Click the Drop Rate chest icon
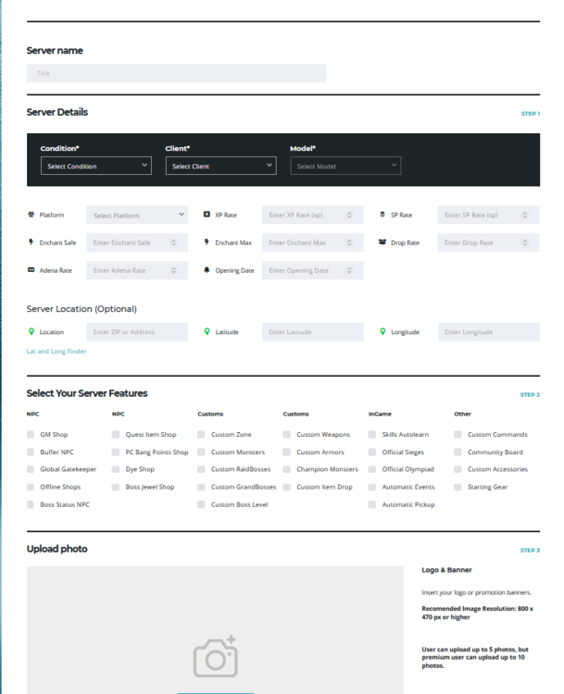 click(x=382, y=242)
